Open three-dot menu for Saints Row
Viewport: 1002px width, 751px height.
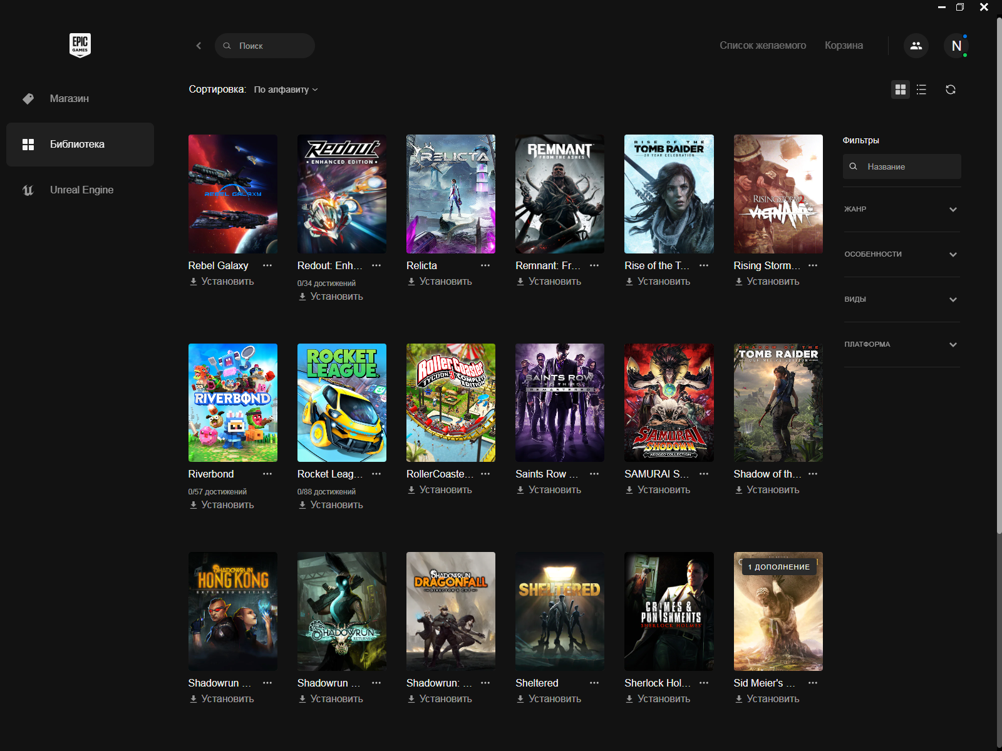(x=594, y=474)
